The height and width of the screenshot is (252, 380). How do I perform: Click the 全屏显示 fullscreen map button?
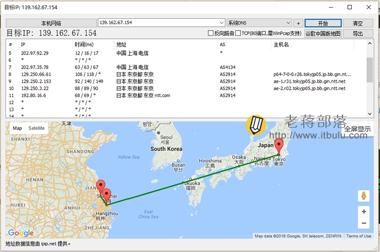point(358,129)
